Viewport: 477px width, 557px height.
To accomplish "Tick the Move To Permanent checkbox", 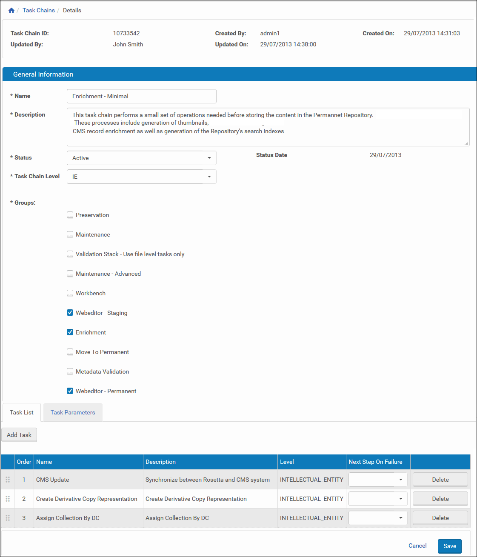I will 70,352.
